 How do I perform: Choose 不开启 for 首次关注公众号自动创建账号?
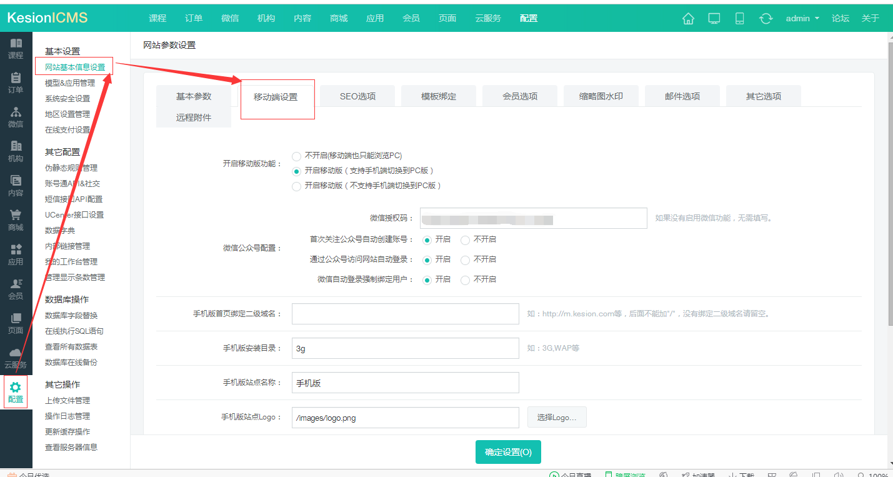pyautogui.click(x=465, y=239)
